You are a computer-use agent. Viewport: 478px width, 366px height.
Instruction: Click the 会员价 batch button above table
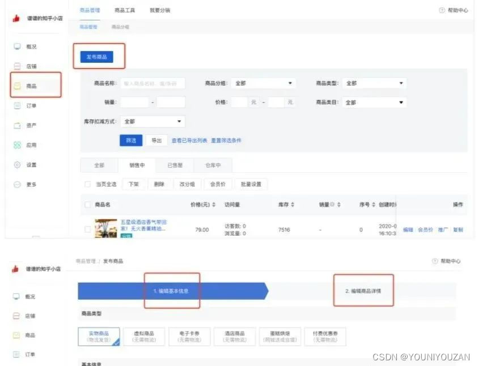[218, 184]
